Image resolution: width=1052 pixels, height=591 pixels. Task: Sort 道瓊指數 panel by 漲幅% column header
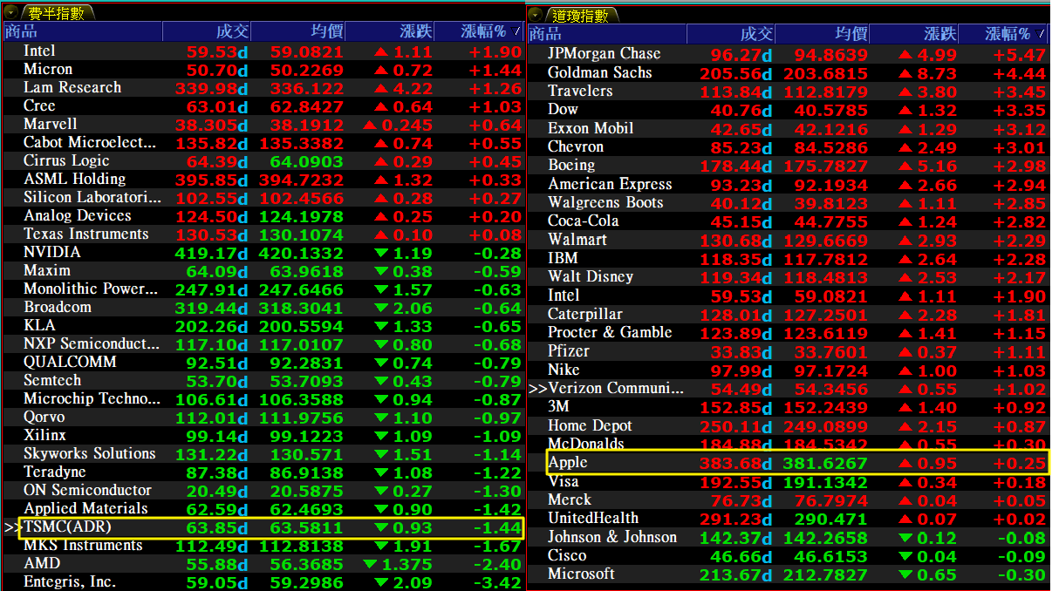click(x=1004, y=34)
